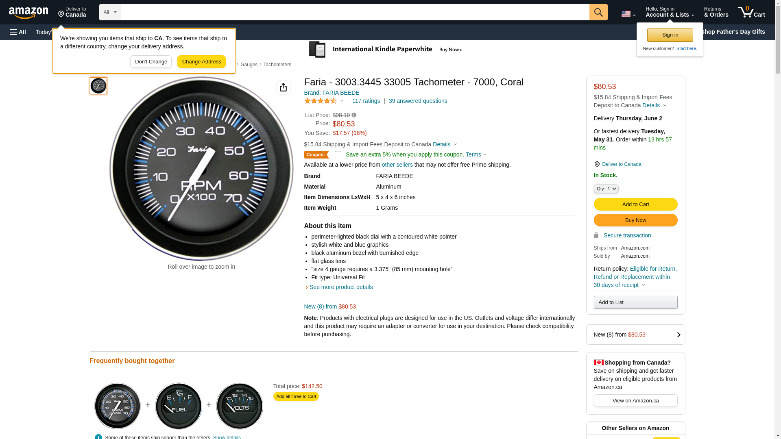This screenshot has width=781, height=439.
Task: Click the search magnifier button
Action: (598, 12)
